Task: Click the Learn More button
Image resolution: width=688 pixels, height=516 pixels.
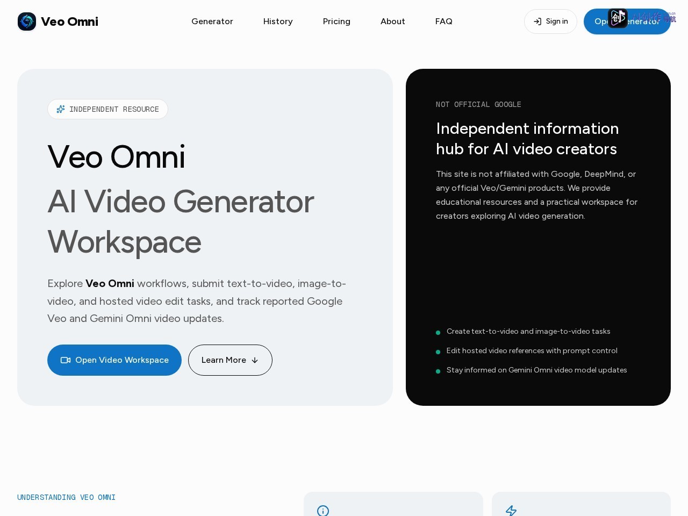Action: 230,360
